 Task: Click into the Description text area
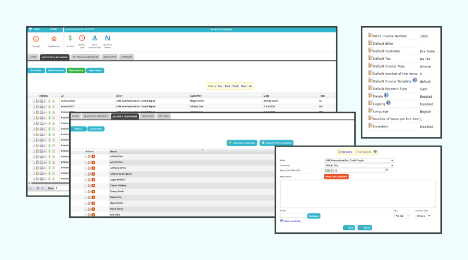coord(358,194)
